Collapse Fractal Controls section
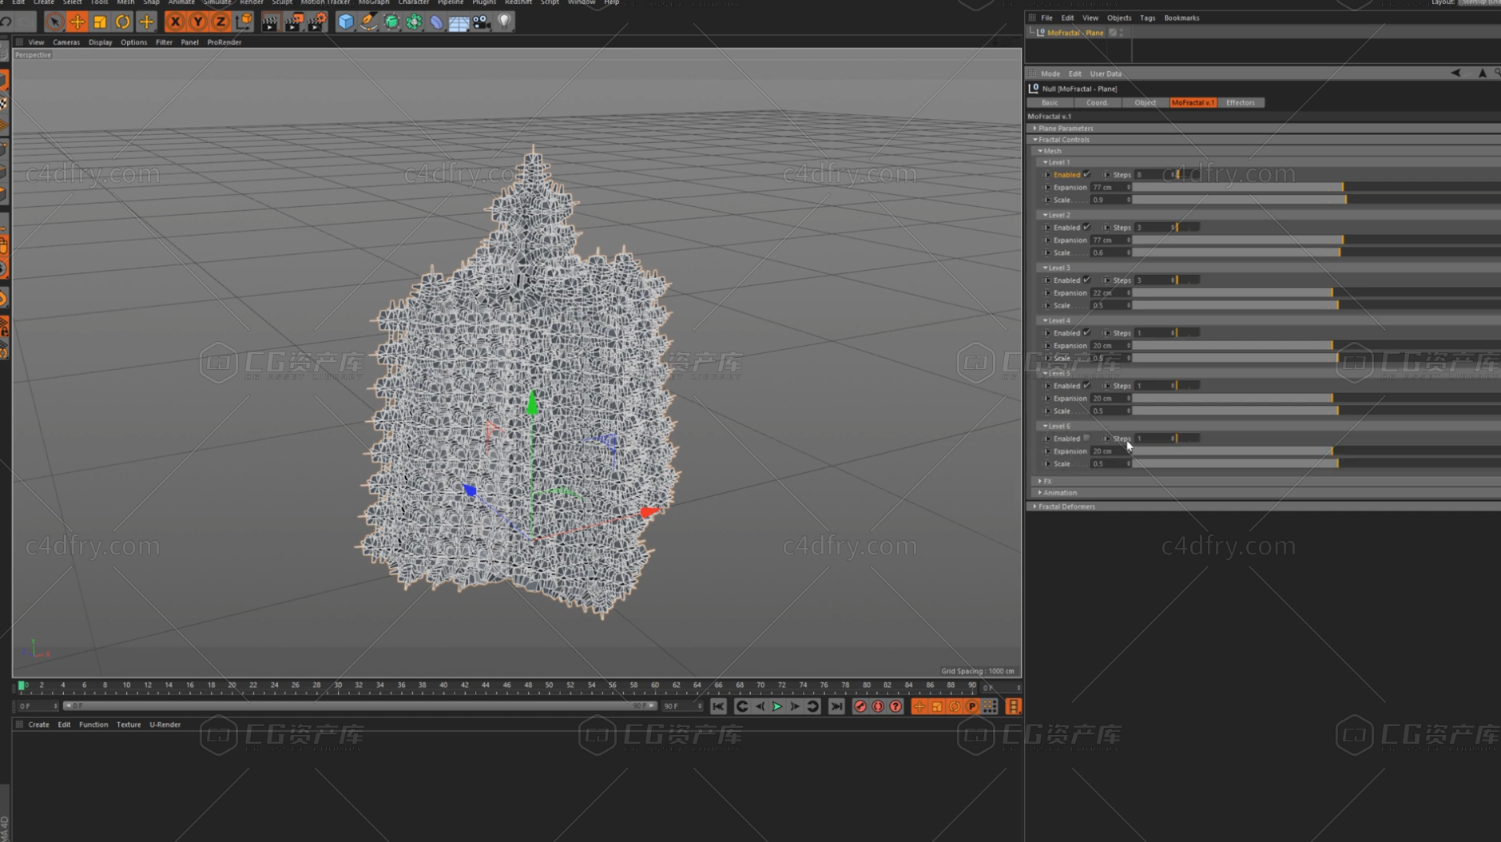Viewport: 1501px width, 842px height. click(x=1034, y=140)
